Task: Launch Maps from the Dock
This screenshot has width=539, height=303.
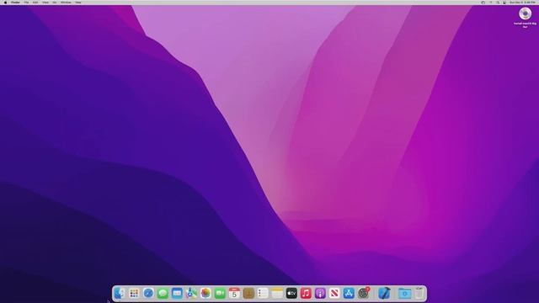Action: [x=191, y=294]
